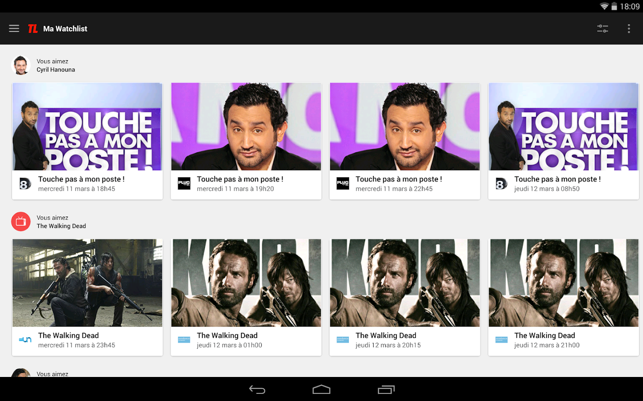Open Touche pas à mon poste thumbnail for 08h50
Screen dimensions: 643x401
[x=564, y=127]
